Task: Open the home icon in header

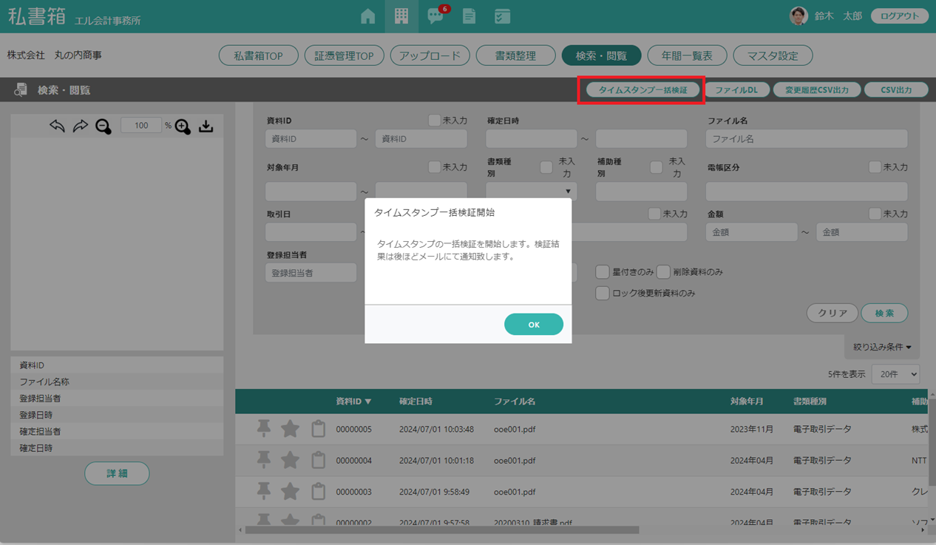Action: [x=367, y=16]
